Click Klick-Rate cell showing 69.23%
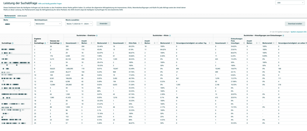 coord(132,46)
